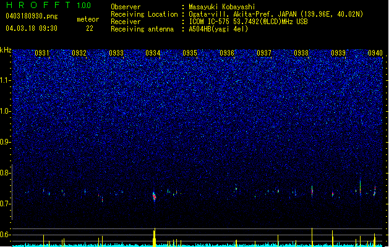389x247 pixels.
Task: Click the 0940 time axis label
Action: [375, 53]
